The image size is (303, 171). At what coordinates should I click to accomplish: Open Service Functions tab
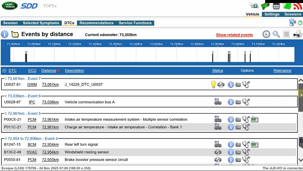(x=135, y=23)
